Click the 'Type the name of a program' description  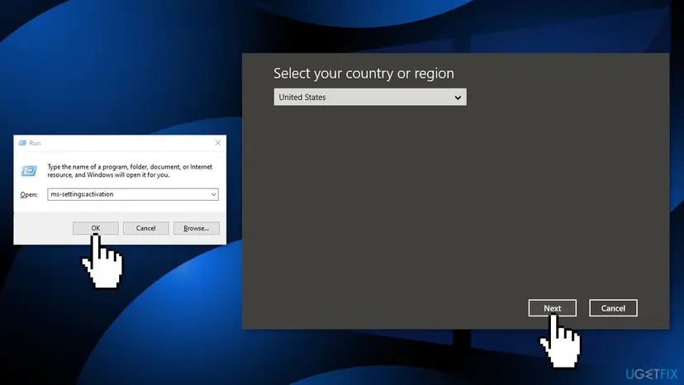pos(130,171)
